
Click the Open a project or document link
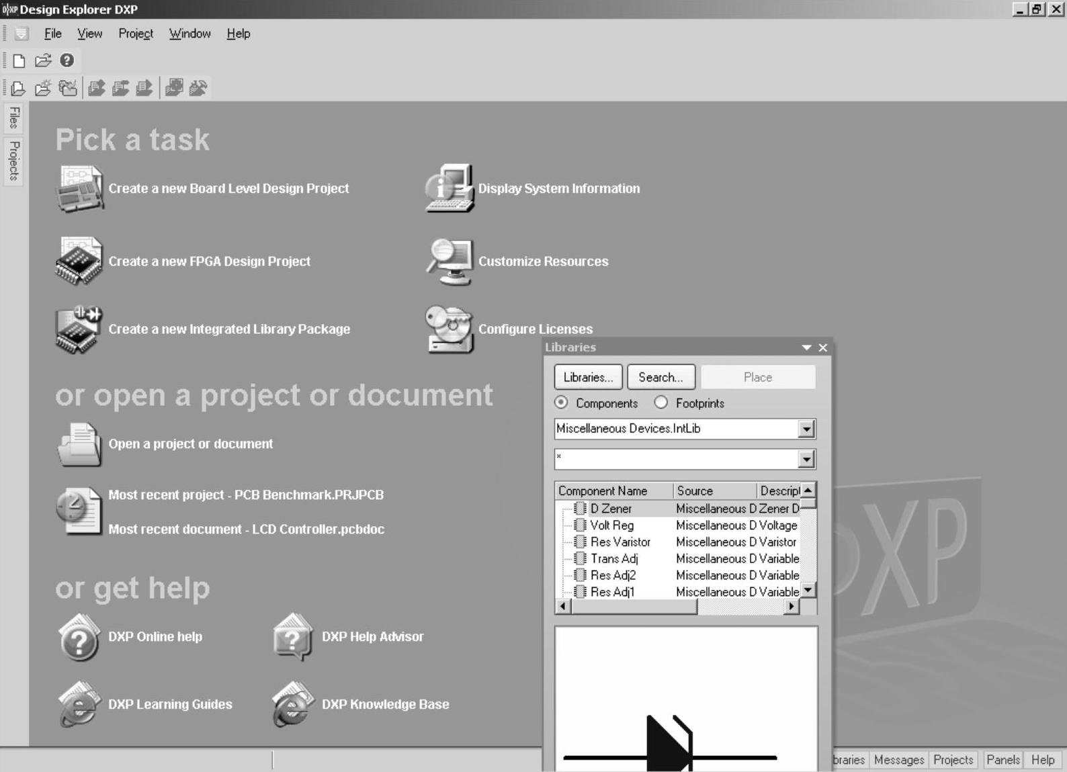pyautogui.click(x=190, y=444)
